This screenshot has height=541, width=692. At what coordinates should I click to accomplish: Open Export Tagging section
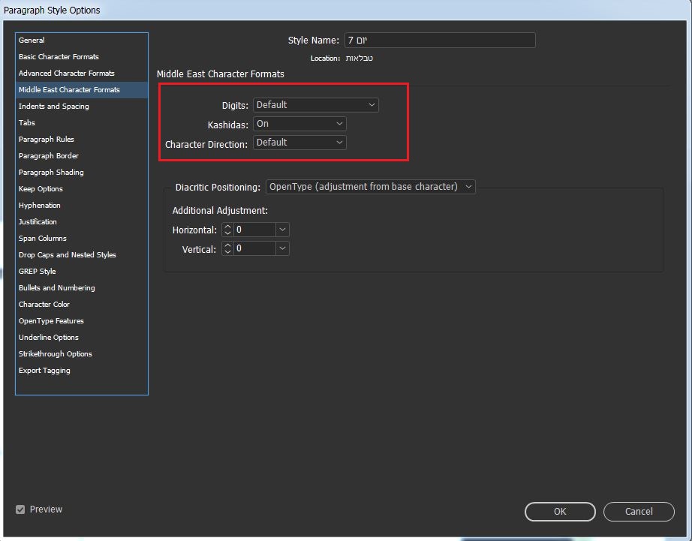82,370
